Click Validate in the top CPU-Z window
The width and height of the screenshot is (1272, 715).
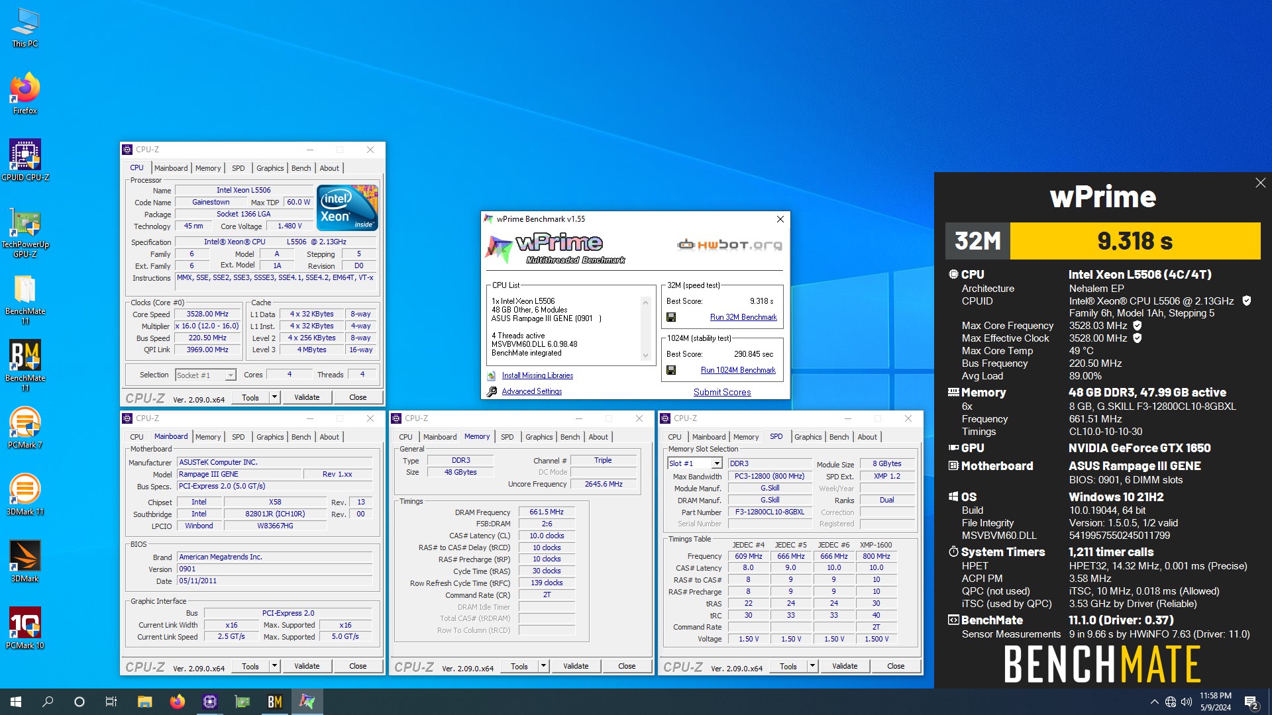(x=307, y=397)
